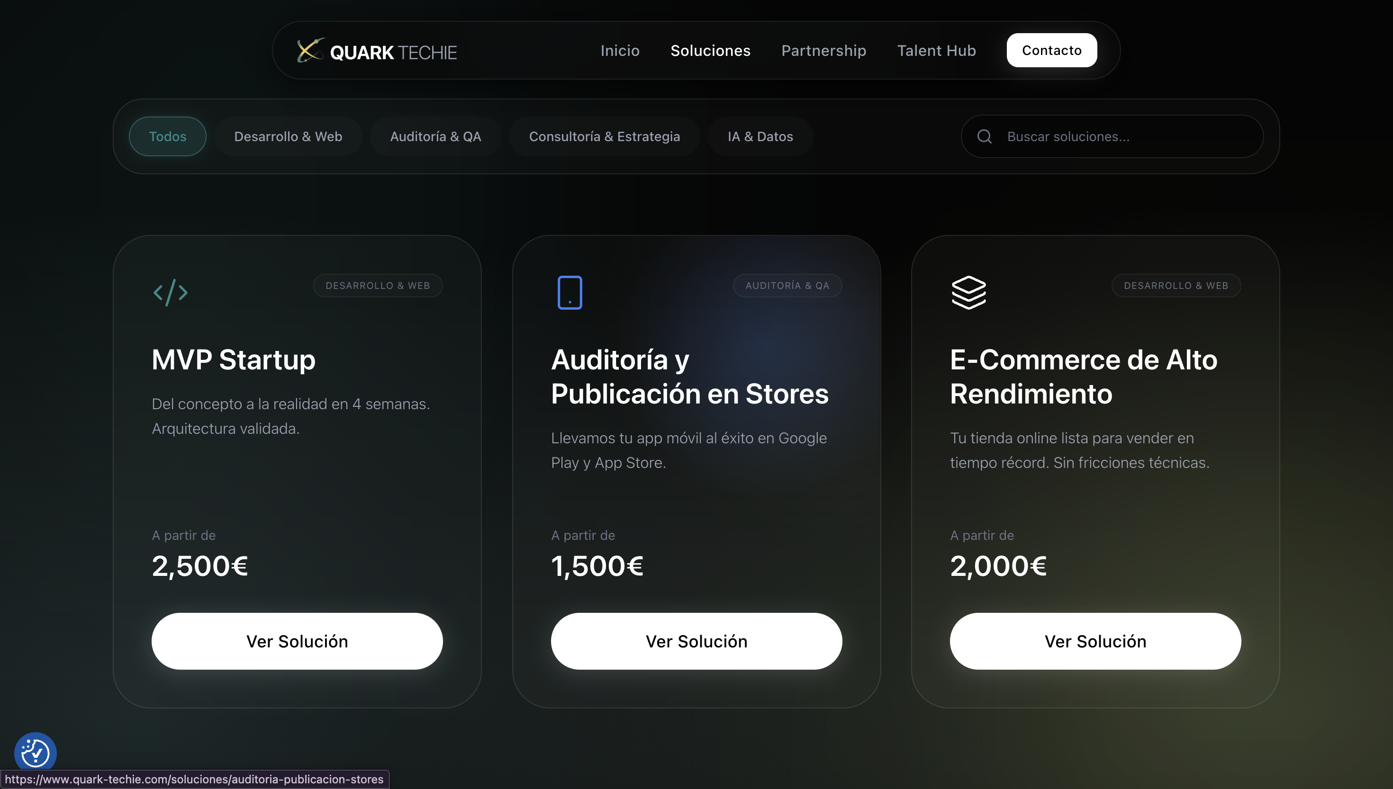
Task: Filter by IA & Datos
Action: coord(760,136)
